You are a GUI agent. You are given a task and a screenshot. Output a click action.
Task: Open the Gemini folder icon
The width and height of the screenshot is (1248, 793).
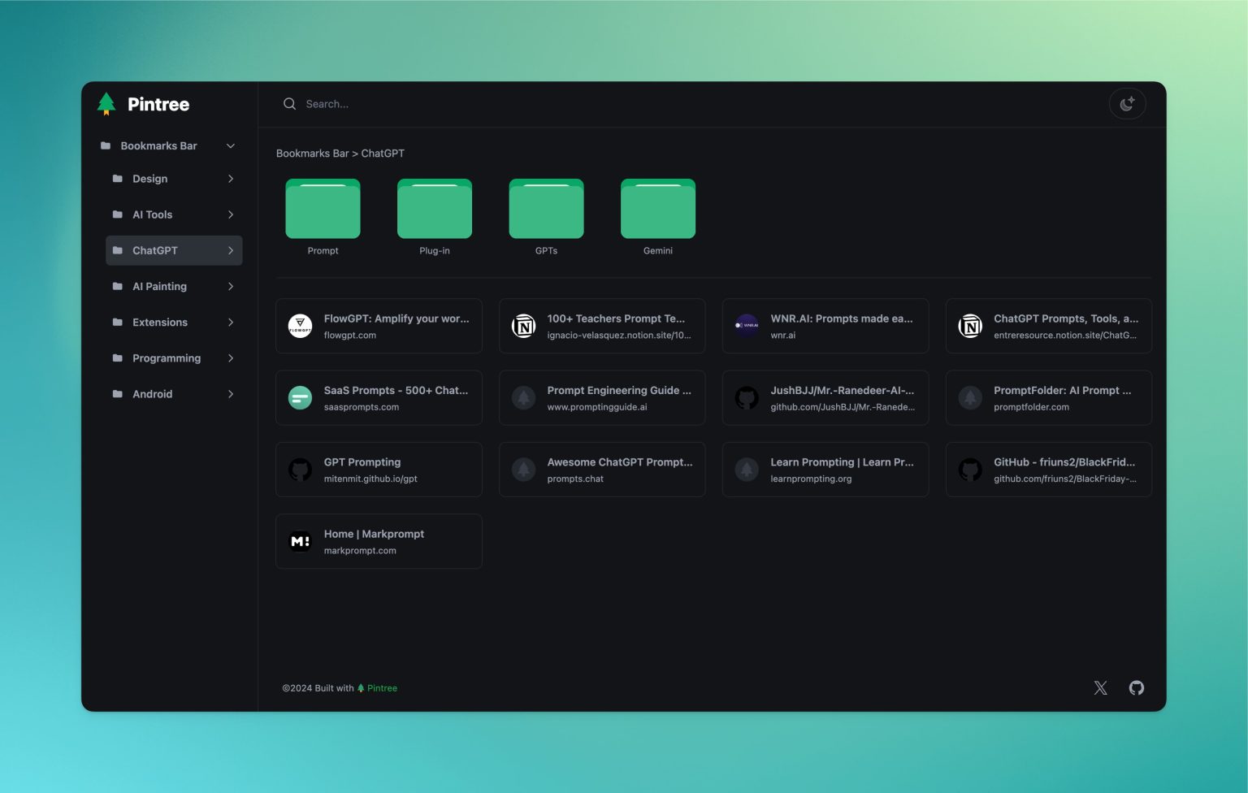[x=657, y=209]
